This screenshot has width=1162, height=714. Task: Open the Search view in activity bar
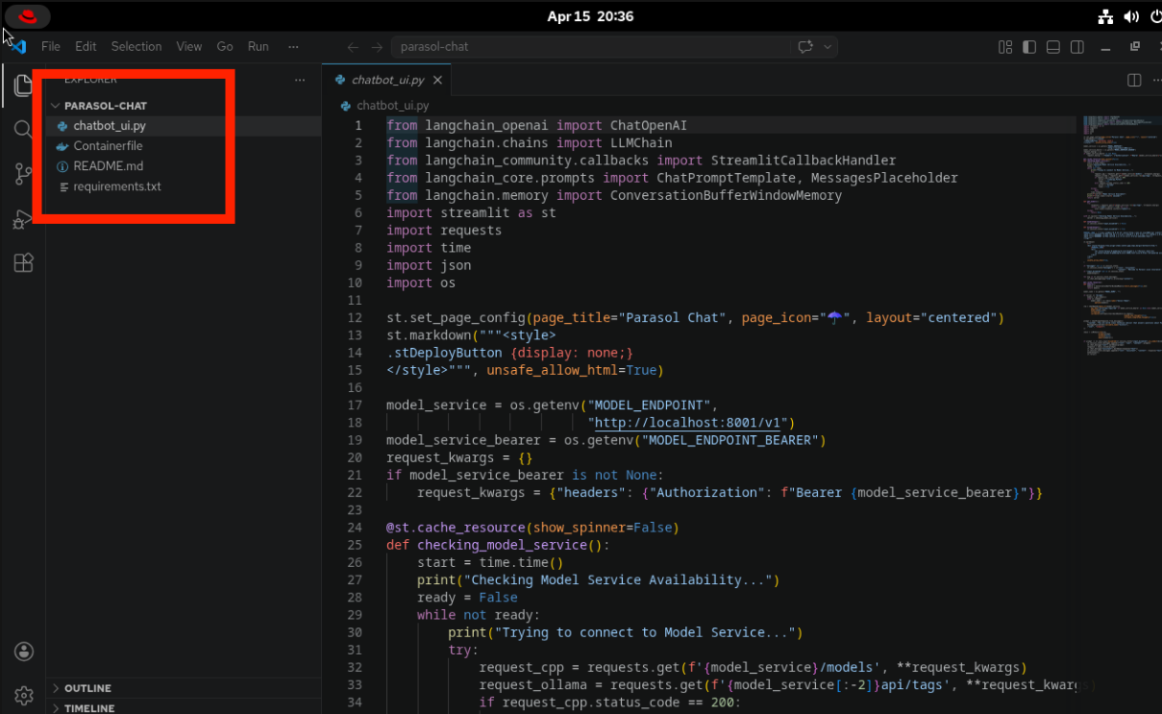tap(24, 129)
